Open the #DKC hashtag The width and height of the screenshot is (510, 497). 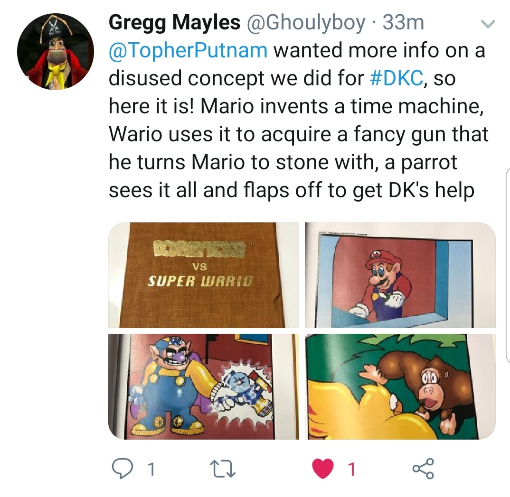pyautogui.click(x=397, y=78)
